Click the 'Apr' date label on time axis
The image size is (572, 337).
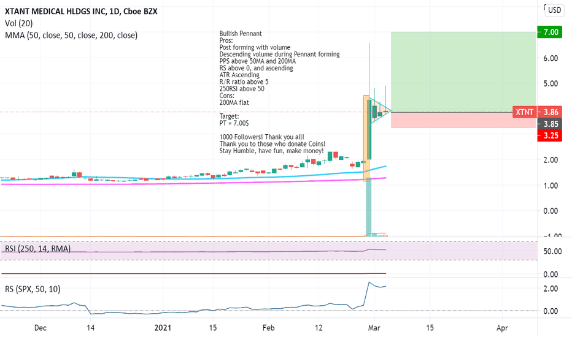tap(502, 328)
